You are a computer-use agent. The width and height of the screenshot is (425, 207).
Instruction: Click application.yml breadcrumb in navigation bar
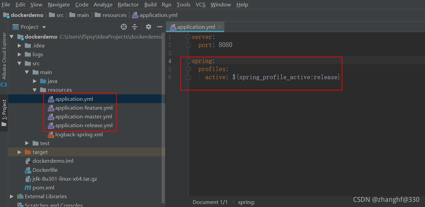155,15
